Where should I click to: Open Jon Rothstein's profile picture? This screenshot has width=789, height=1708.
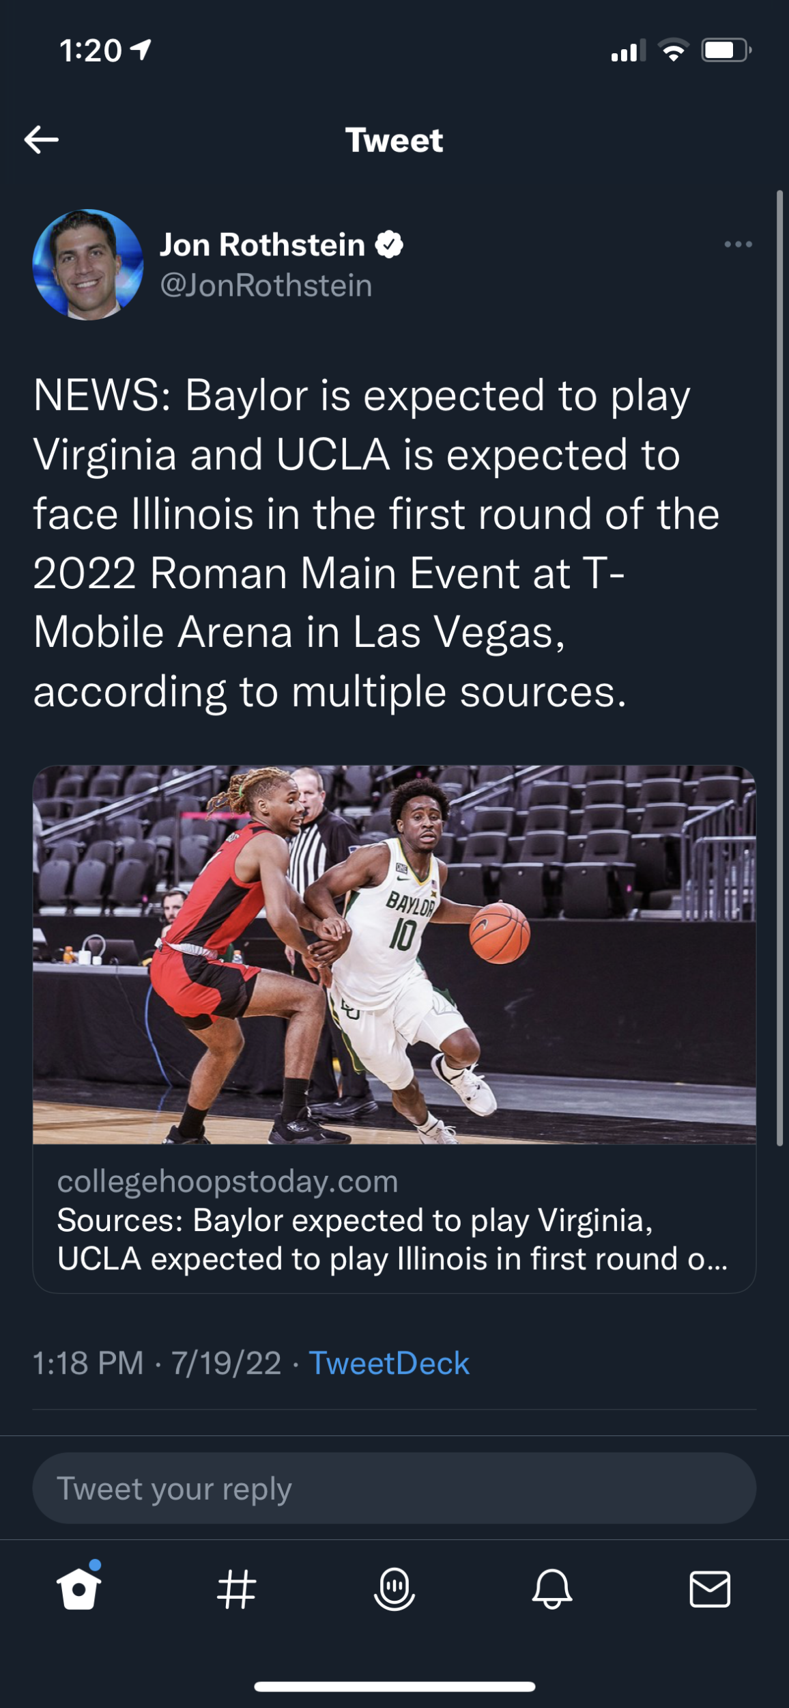click(88, 264)
